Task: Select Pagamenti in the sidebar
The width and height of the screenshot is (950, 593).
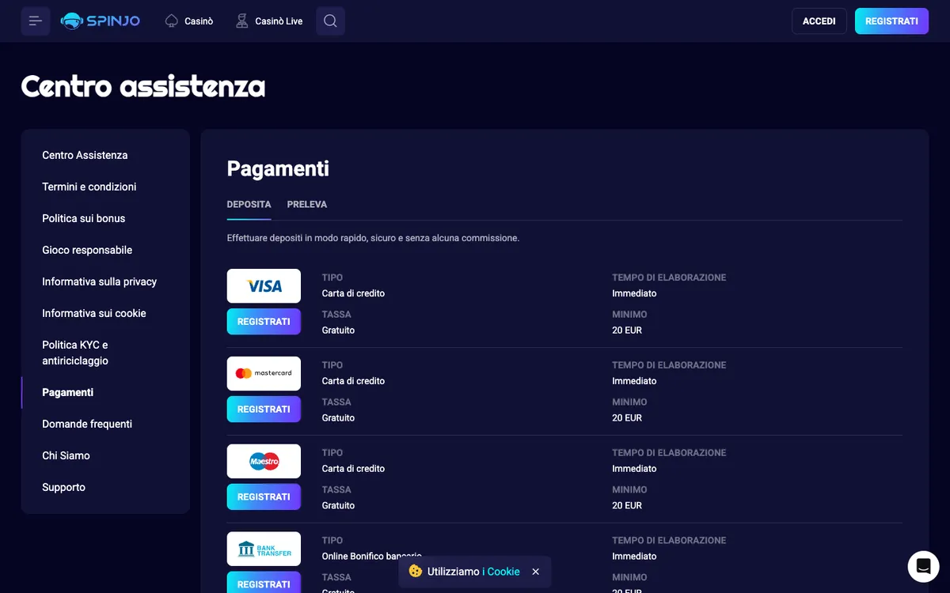Action: [x=68, y=392]
